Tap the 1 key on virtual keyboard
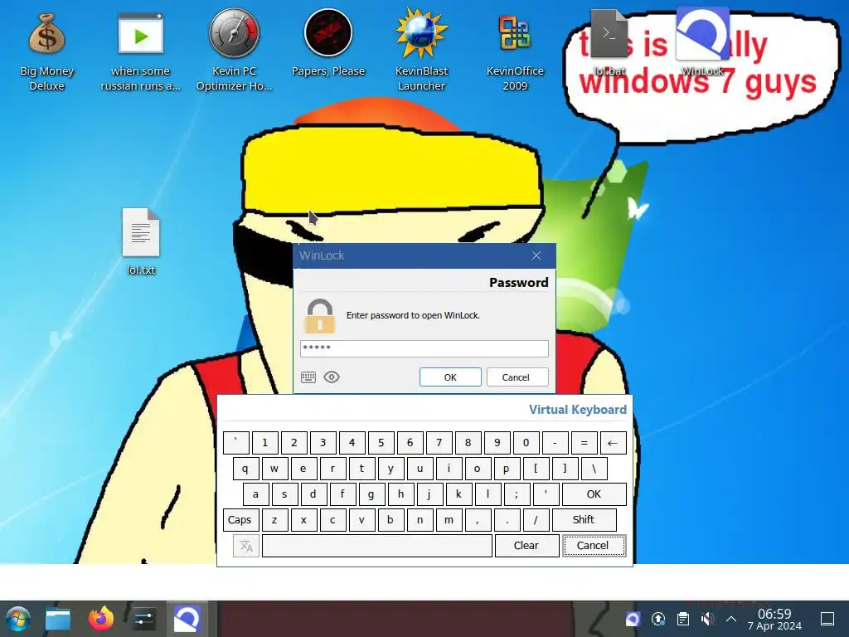 264,443
